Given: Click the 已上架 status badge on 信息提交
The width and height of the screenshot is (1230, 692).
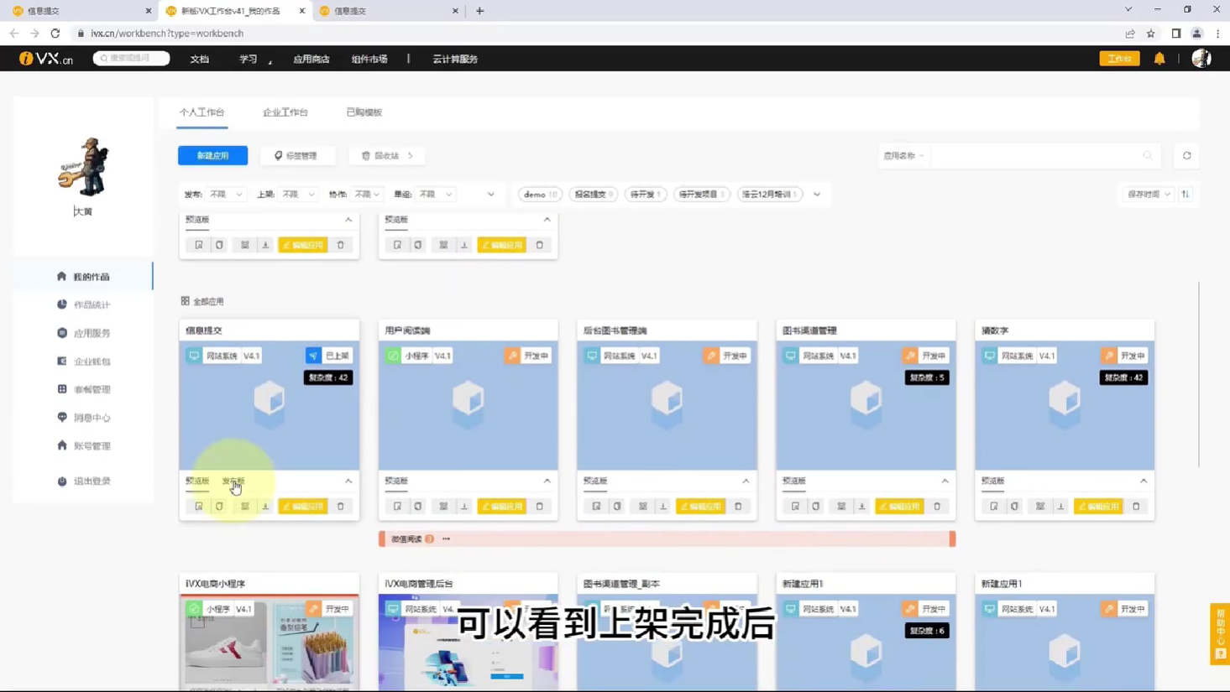Looking at the screenshot, I should point(329,356).
